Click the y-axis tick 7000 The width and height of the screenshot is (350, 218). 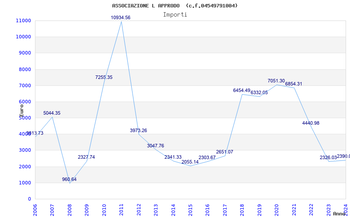(x=24, y=85)
